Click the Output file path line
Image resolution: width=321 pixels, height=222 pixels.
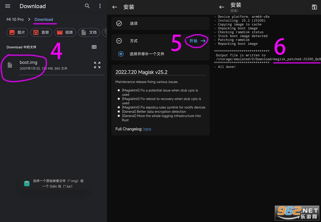pyautogui.click(x=268, y=59)
